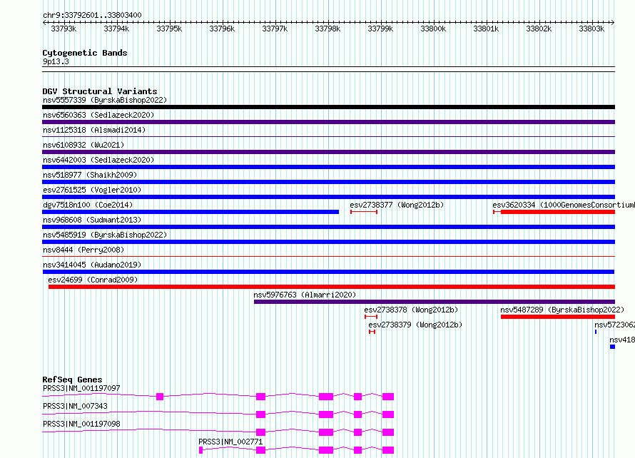
Task: Select the black nsv5557339 variant bar
Action: coord(328,107)
